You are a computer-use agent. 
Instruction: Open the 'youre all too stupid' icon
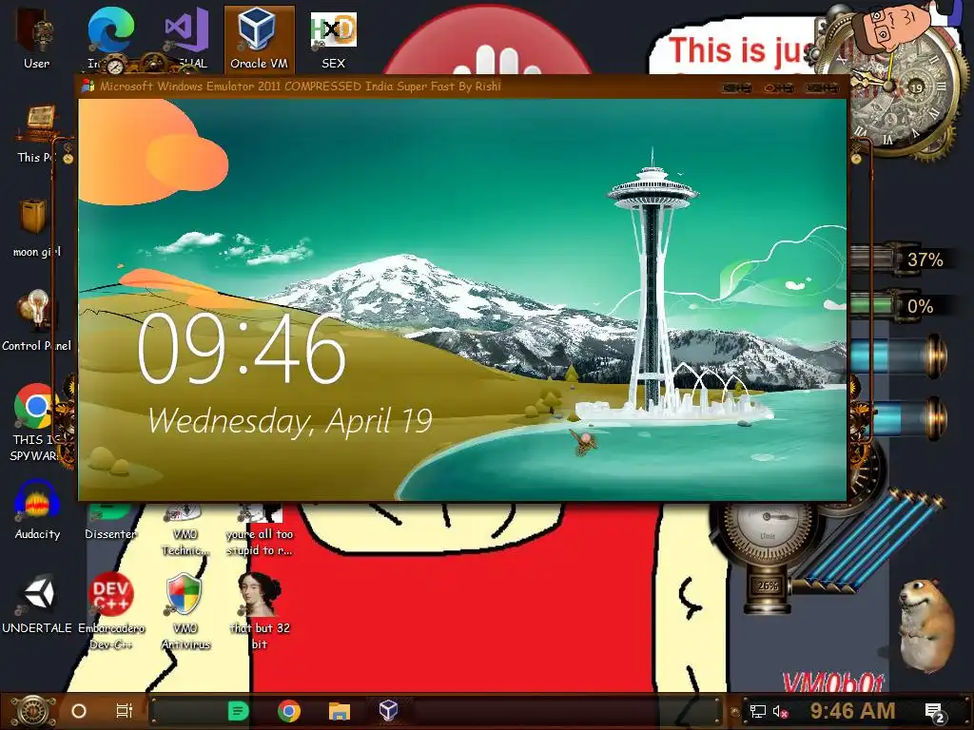tap(259, 528)
